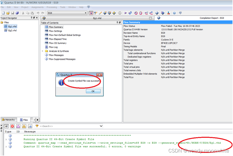Viewport: 233px width, 156px height.
Task: Click the Files folder in Project Navigator
Action: (x=5, y=22)
